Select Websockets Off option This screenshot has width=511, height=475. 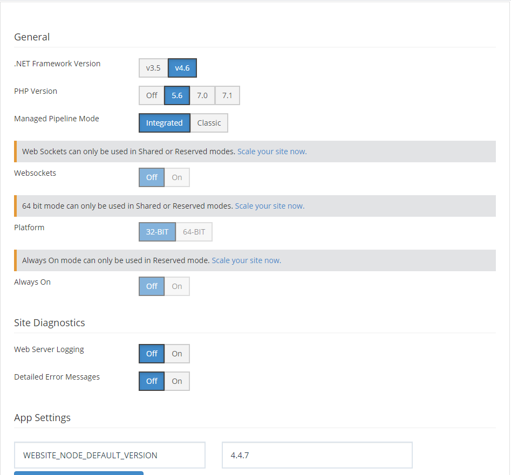click(152, 177)
